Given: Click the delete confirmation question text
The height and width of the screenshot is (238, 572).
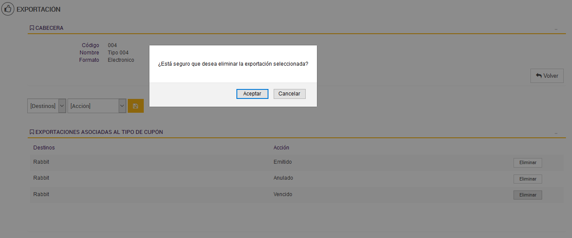Looking at the screenshot, I should (233, 63).
